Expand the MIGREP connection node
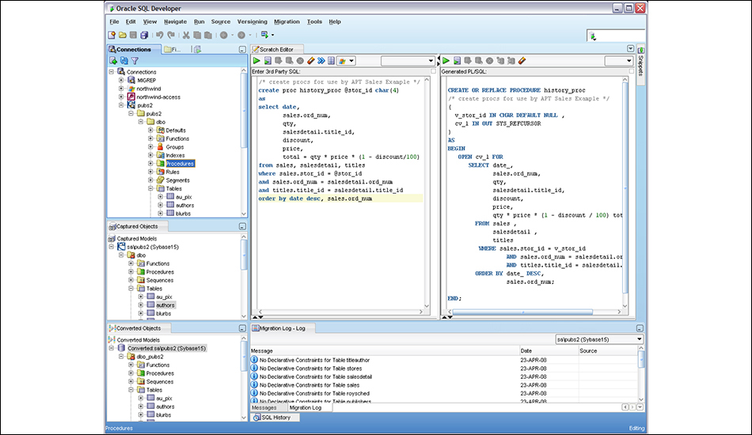The width and height of the screenshot is (752, 435). (x=121, y=80)
